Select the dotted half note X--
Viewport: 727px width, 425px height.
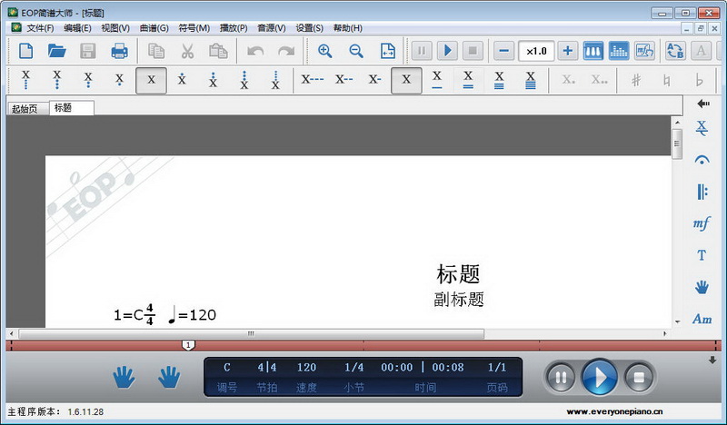point(344,80)
